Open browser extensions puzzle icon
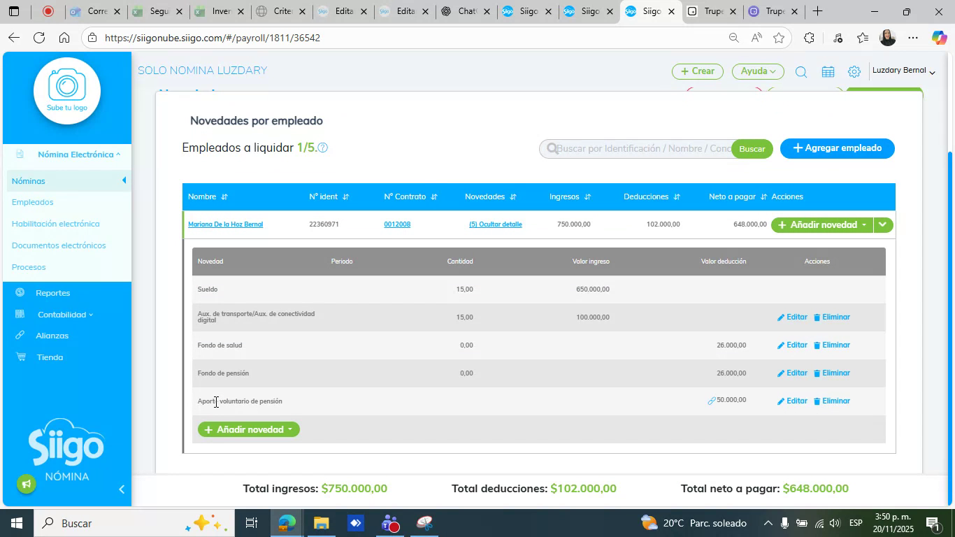This screenshot has width=955, height=537. [809, 38]
